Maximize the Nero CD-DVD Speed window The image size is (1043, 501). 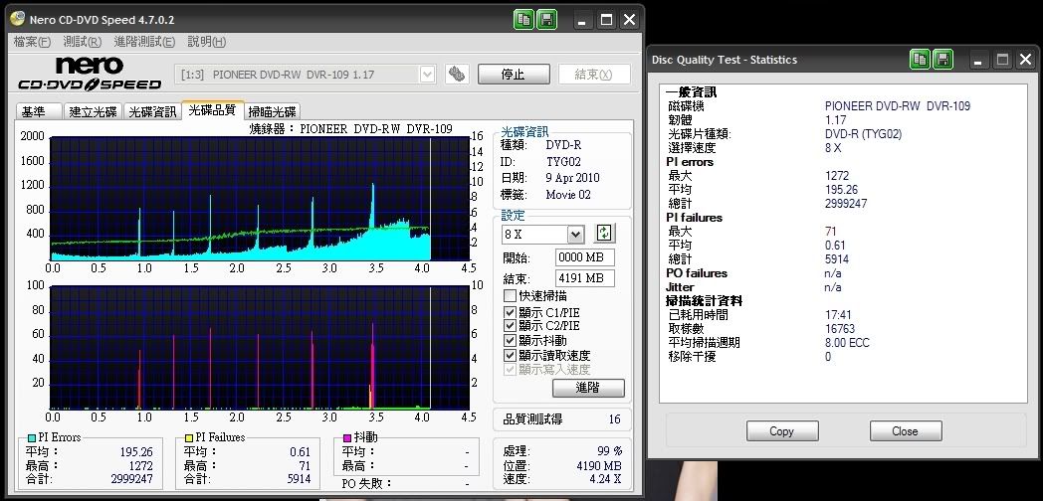click(606, 20)
